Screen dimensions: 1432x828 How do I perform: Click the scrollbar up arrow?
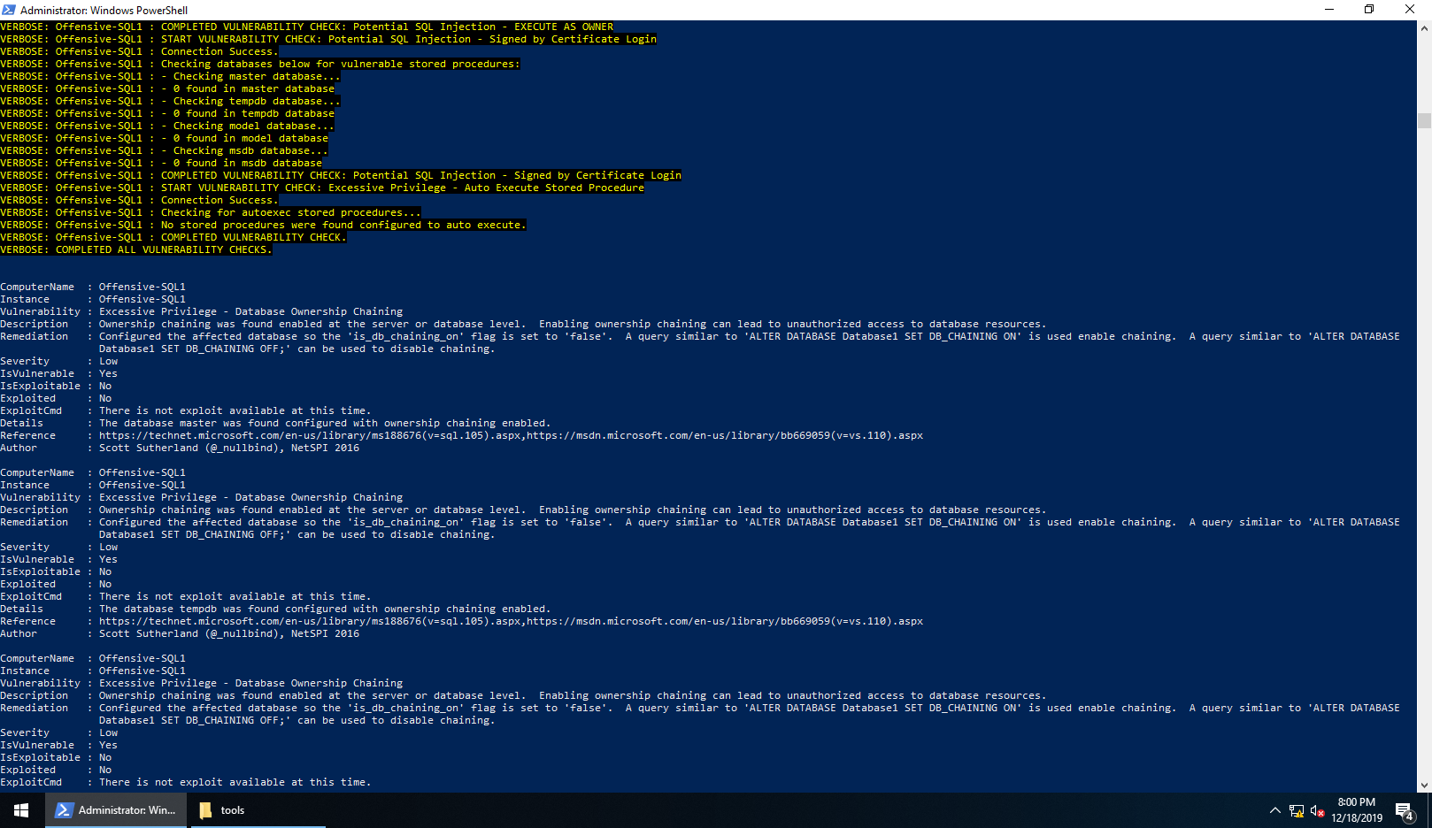(1424, 28)
